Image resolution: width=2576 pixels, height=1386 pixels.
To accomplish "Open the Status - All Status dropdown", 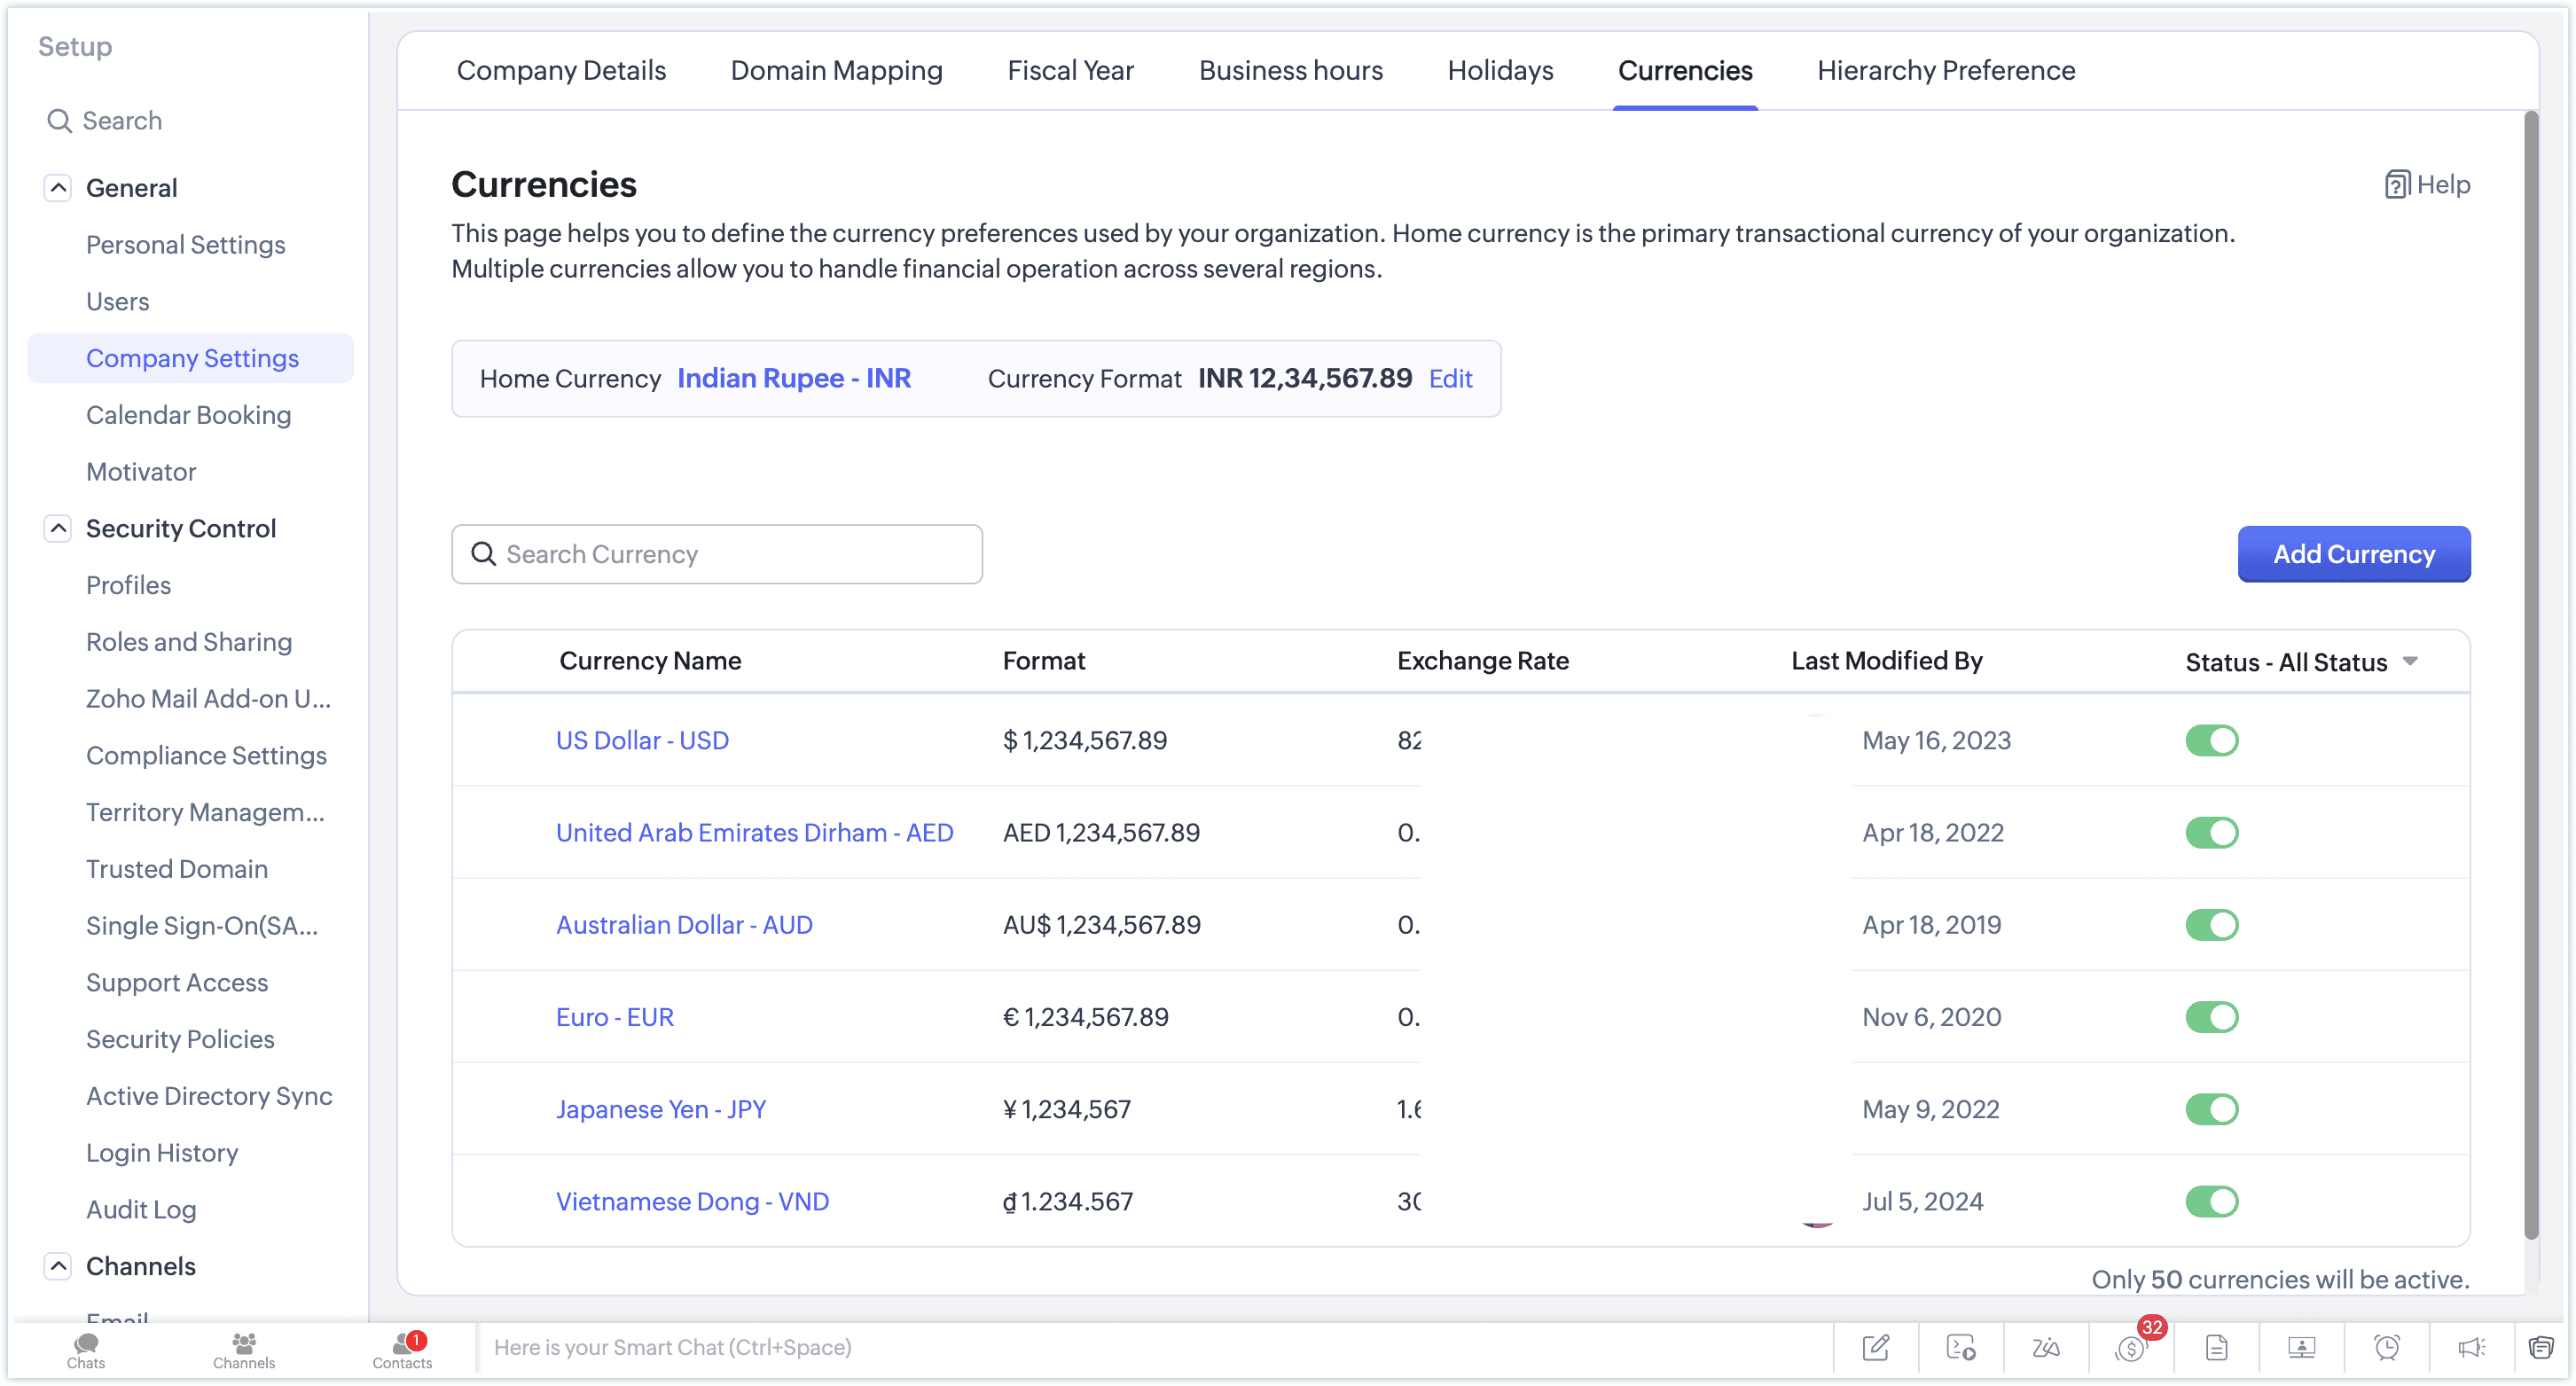I will pos(2301,662).
